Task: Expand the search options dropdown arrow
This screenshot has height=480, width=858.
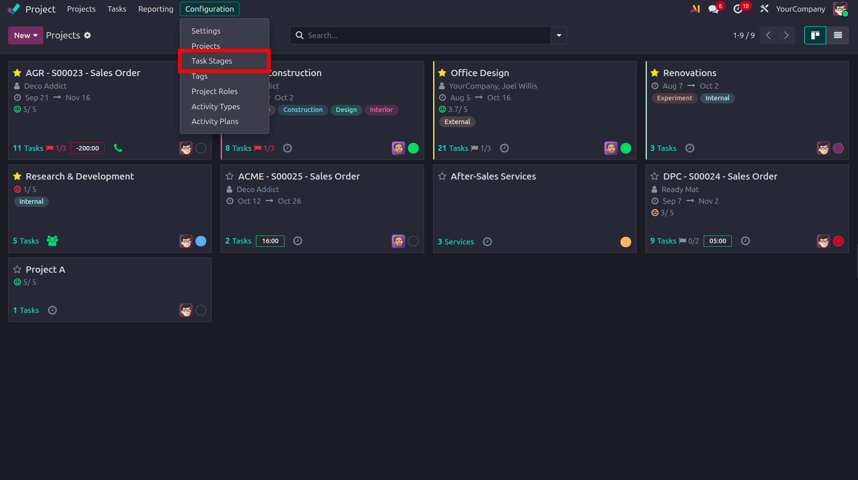Action: pos(559,35)
